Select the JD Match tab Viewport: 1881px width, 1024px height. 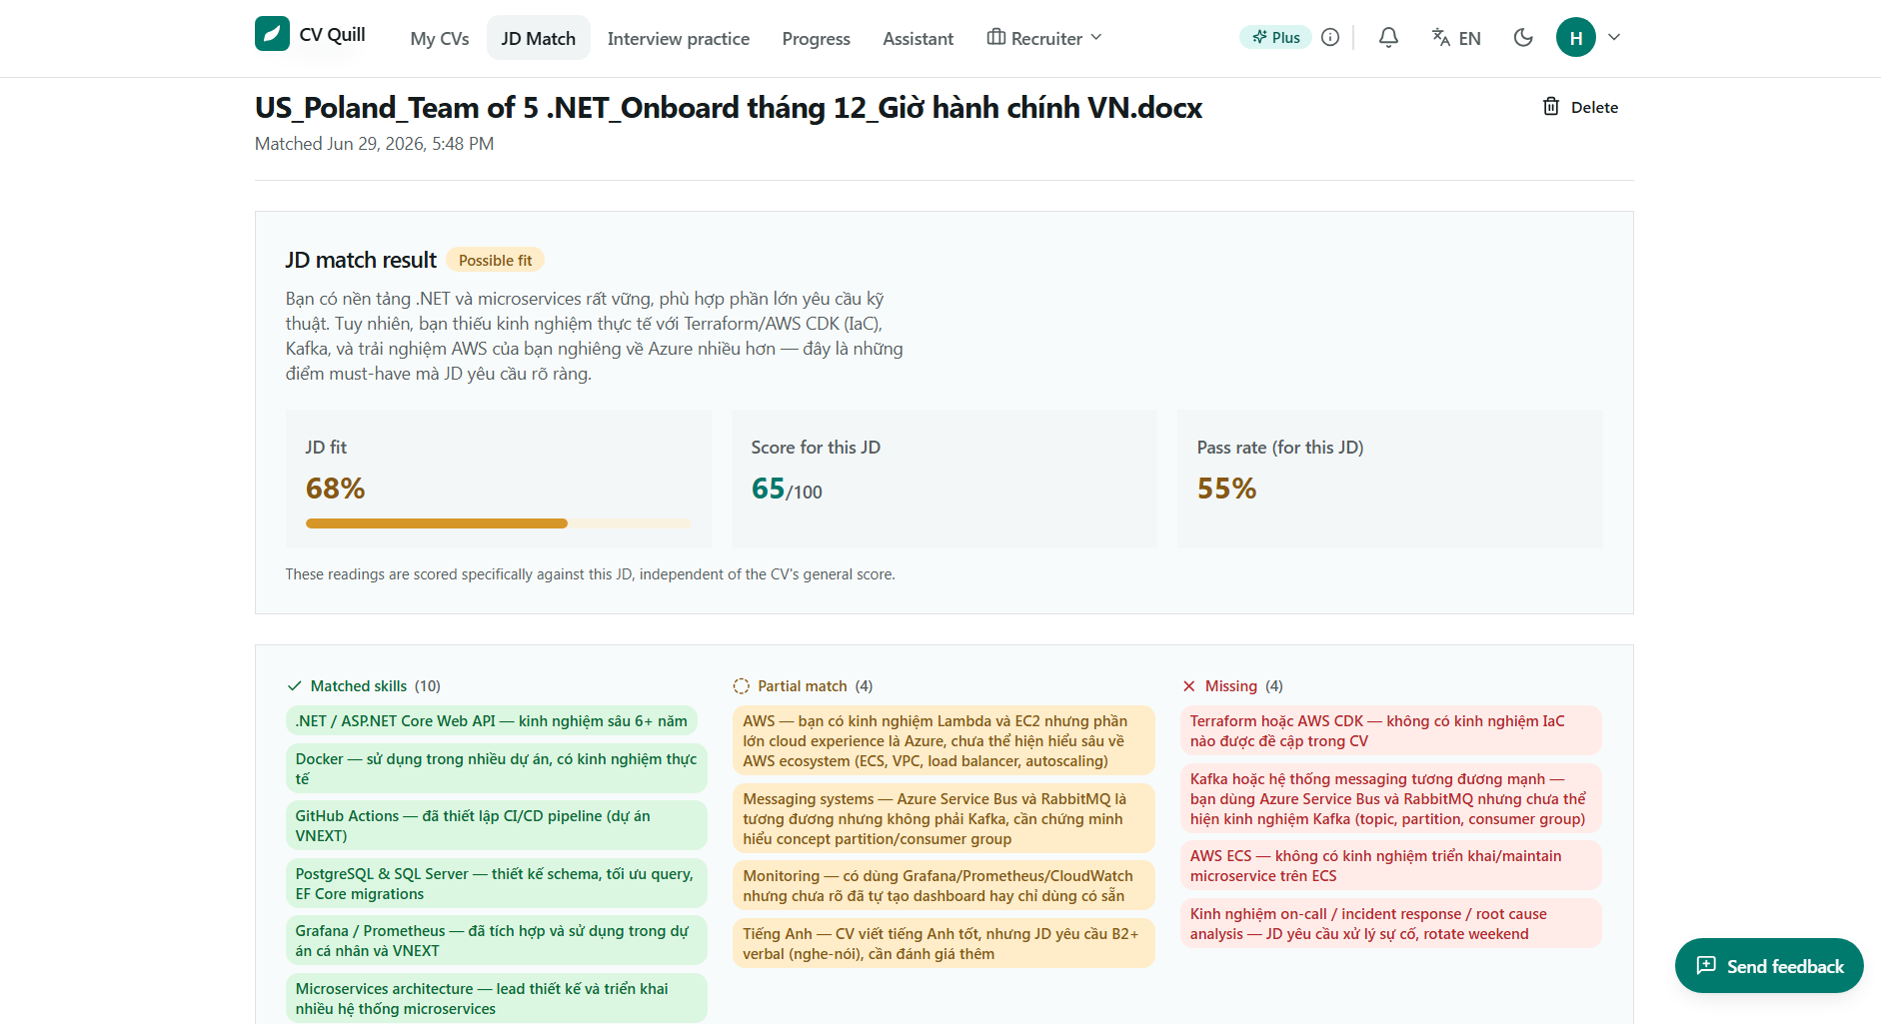539,38
